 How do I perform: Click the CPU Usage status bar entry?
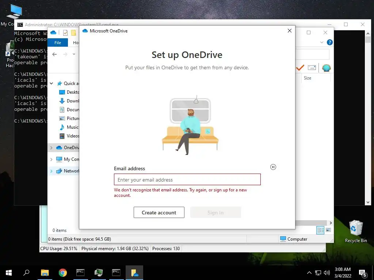(59, 249)
